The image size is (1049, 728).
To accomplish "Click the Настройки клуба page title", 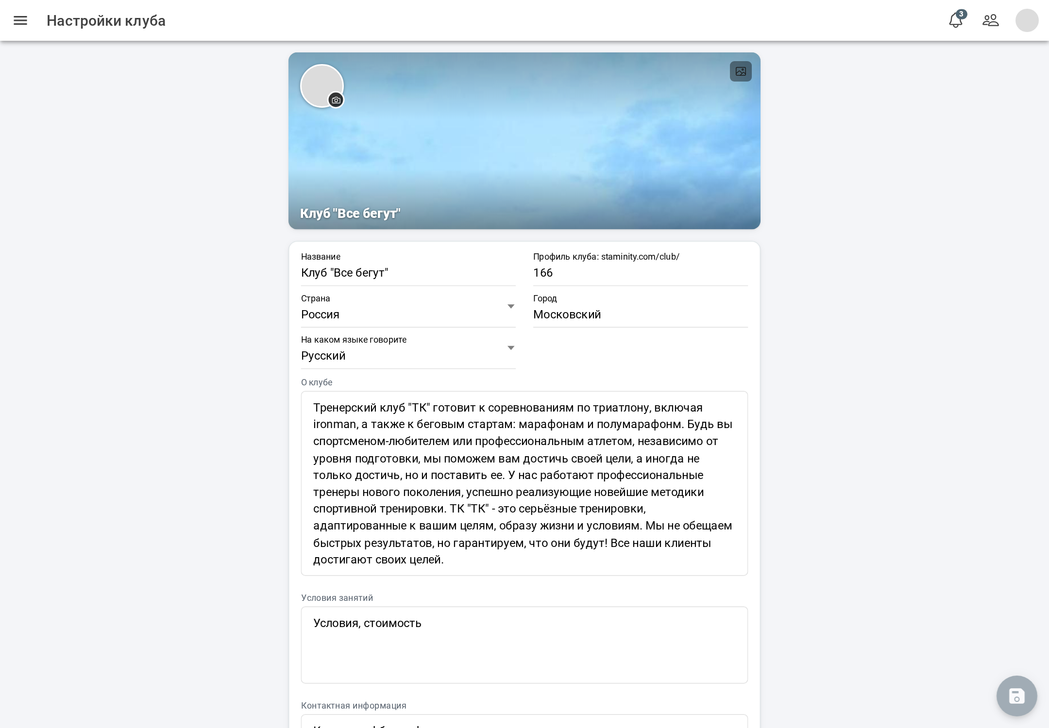I will [106, 21].
